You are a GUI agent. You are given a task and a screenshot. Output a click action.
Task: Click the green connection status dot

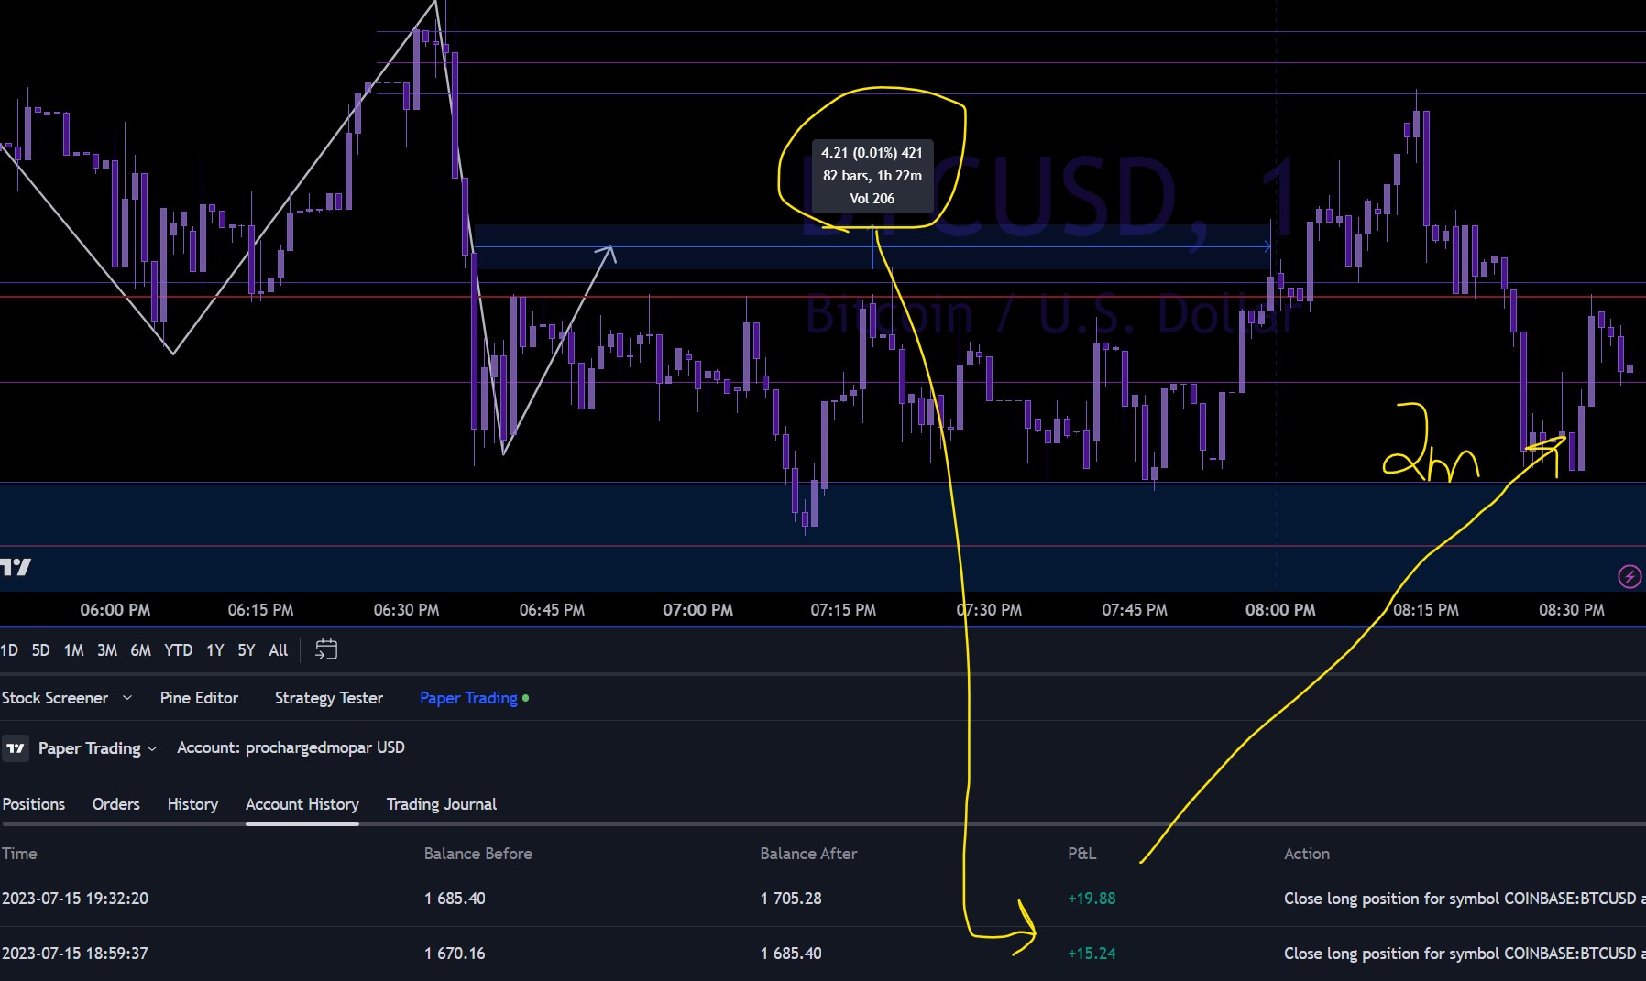[525, 698]
